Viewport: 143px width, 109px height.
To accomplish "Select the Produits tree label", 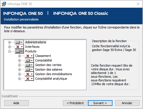I will (x=31, y=51).
